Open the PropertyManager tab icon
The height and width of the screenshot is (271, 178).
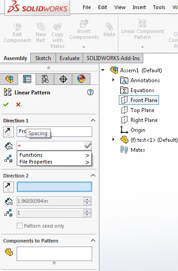pyautogui.click(x=27, y=79)
